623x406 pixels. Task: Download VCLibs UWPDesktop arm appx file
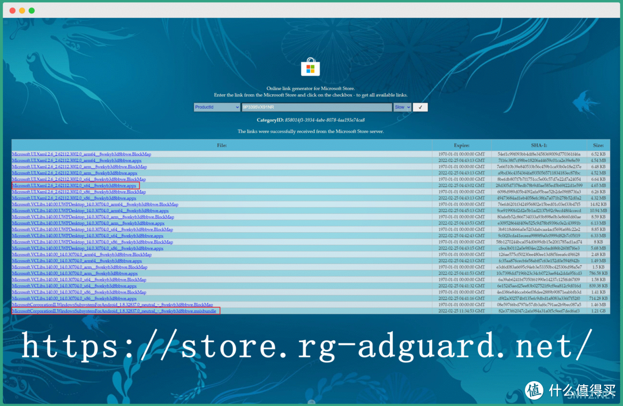(88, 223)
